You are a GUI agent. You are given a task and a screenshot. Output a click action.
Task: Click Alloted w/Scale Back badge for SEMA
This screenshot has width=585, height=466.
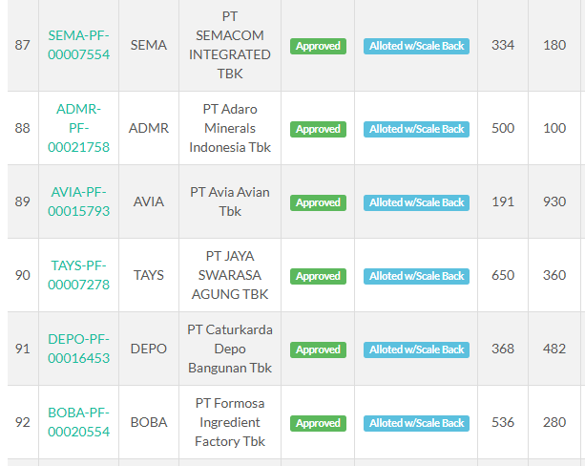pos(416,46)
